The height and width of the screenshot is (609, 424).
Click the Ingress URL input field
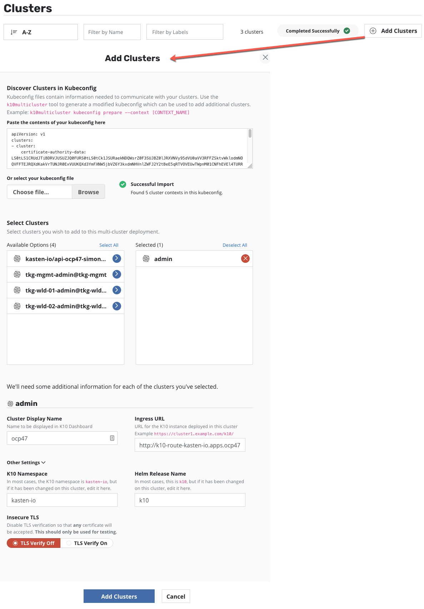[x=190, y=445]
